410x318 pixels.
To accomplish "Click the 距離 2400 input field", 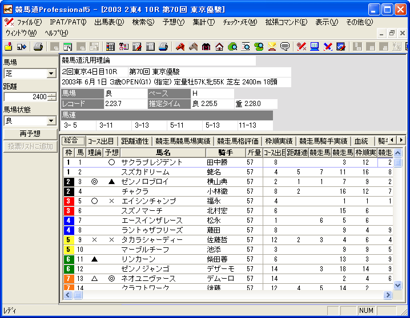I will point(26,97).
